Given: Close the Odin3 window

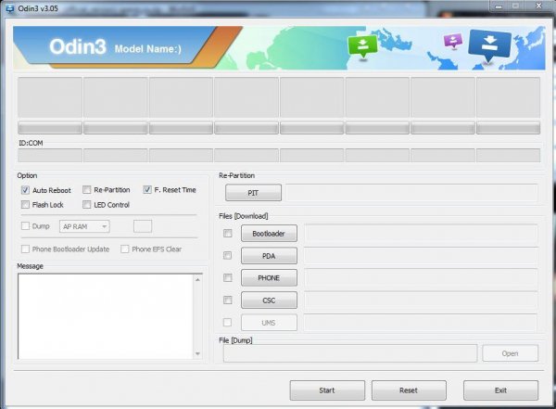Looking at the screenshot, I should [x=538, y=6].
